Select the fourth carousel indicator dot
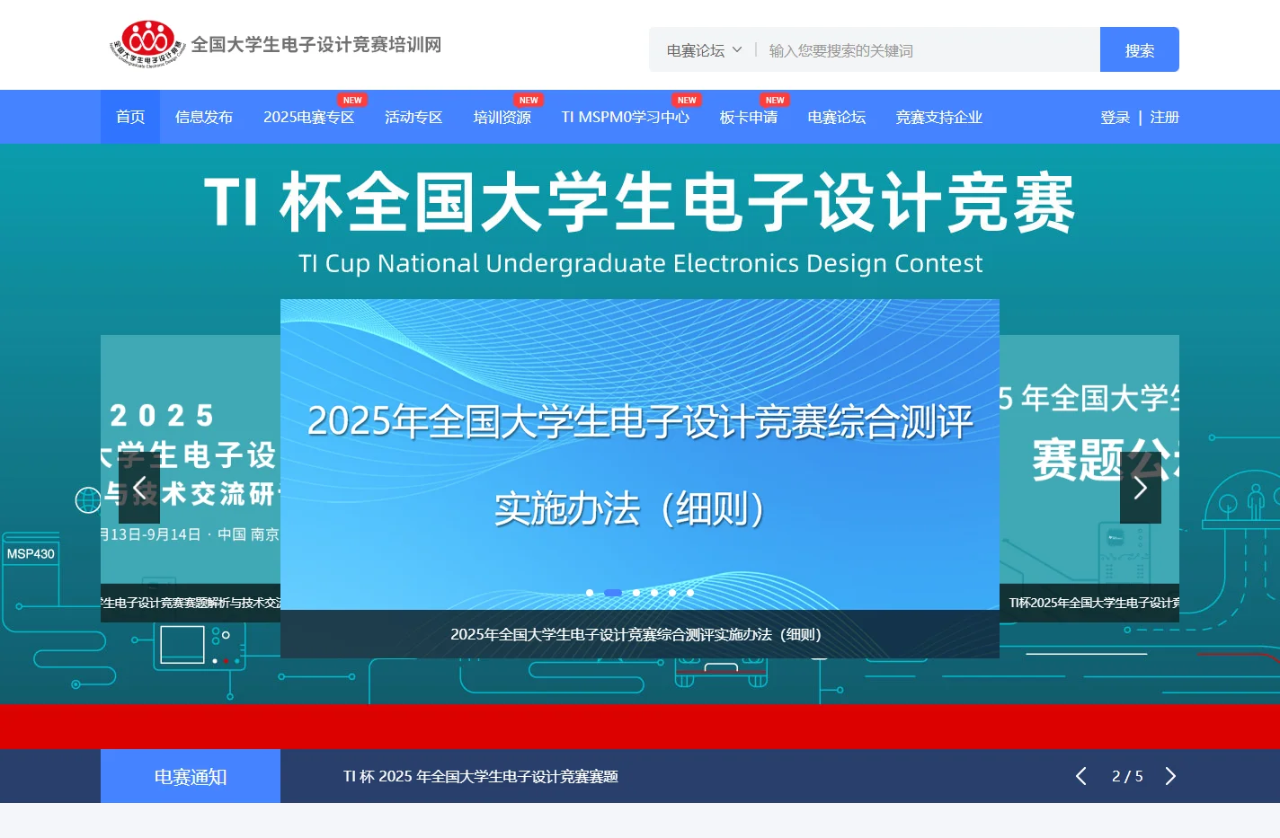The height and width of the screenshot is (838, 1280). (654, 593)
